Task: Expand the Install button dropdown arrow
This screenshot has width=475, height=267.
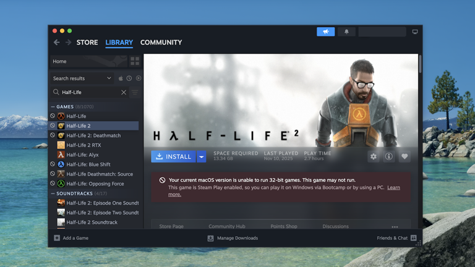Action: [x=201, y=157]
